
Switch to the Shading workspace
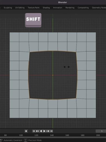[x=46, y=8]
